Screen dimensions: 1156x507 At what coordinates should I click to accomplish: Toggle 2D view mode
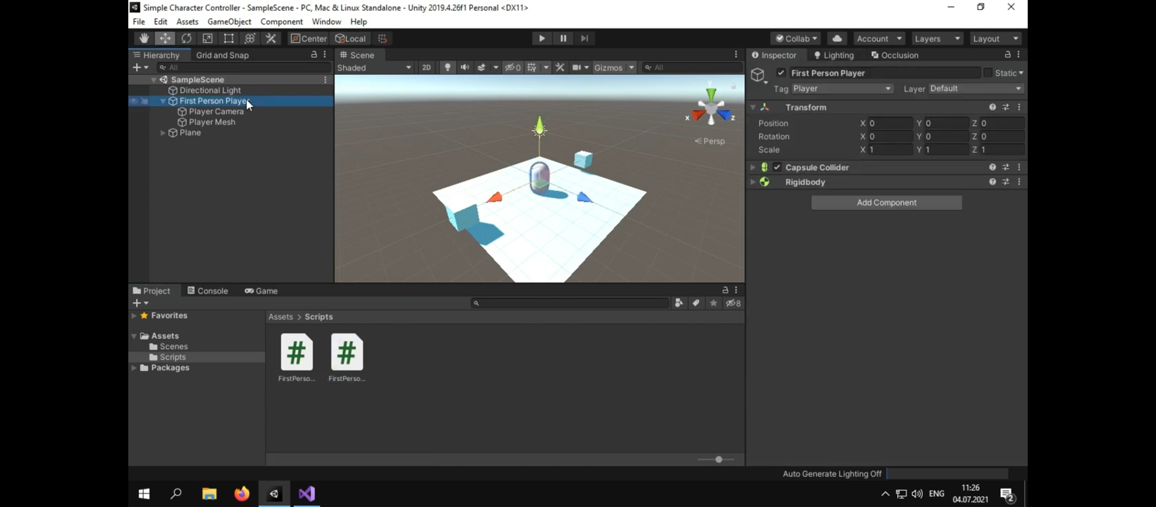[426, 68]
